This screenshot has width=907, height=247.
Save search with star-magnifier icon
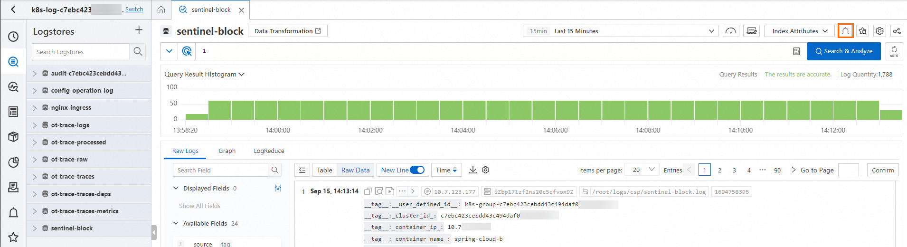(x=863, y=31)
